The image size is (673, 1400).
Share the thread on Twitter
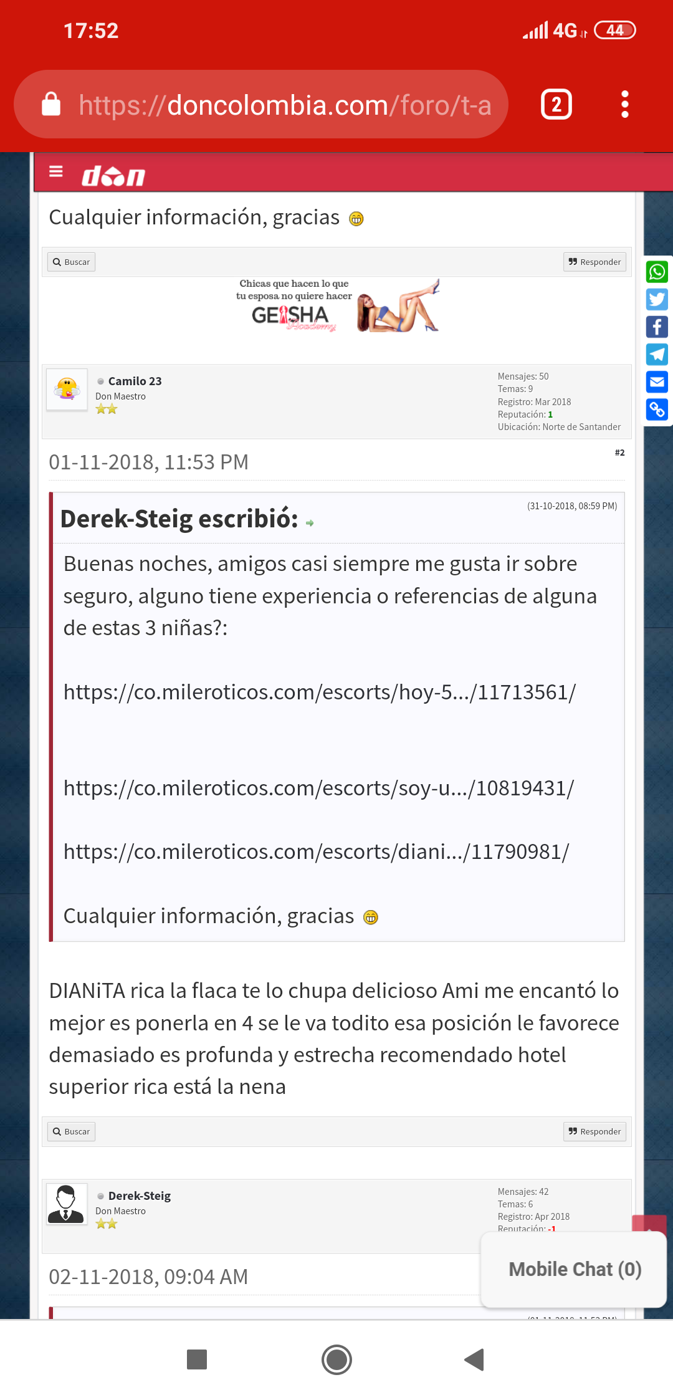point(657,300)
